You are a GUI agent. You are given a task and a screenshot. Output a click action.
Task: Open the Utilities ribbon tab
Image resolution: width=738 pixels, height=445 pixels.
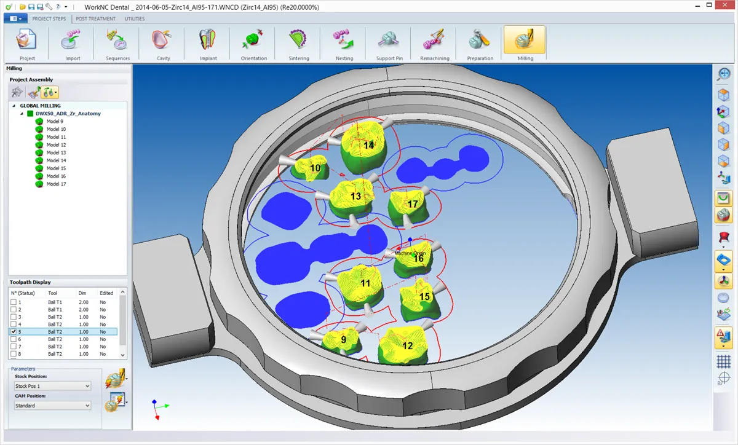pyautogui.click(x=135, y=18)
